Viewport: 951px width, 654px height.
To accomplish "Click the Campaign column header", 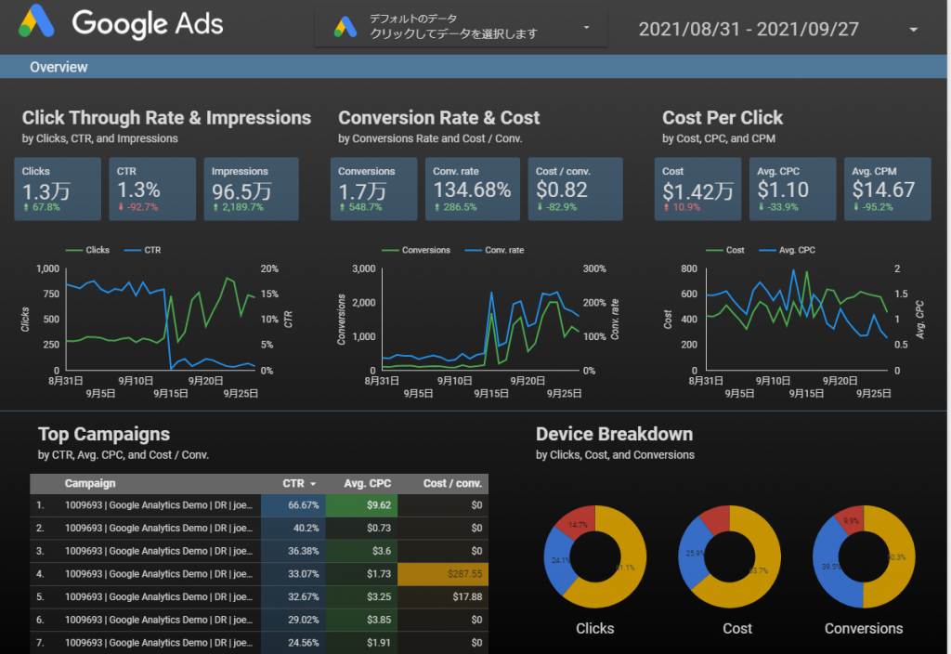I will 90,483.
